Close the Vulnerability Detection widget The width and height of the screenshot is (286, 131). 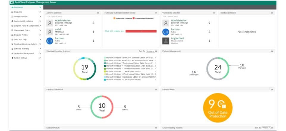click(214, 13)
